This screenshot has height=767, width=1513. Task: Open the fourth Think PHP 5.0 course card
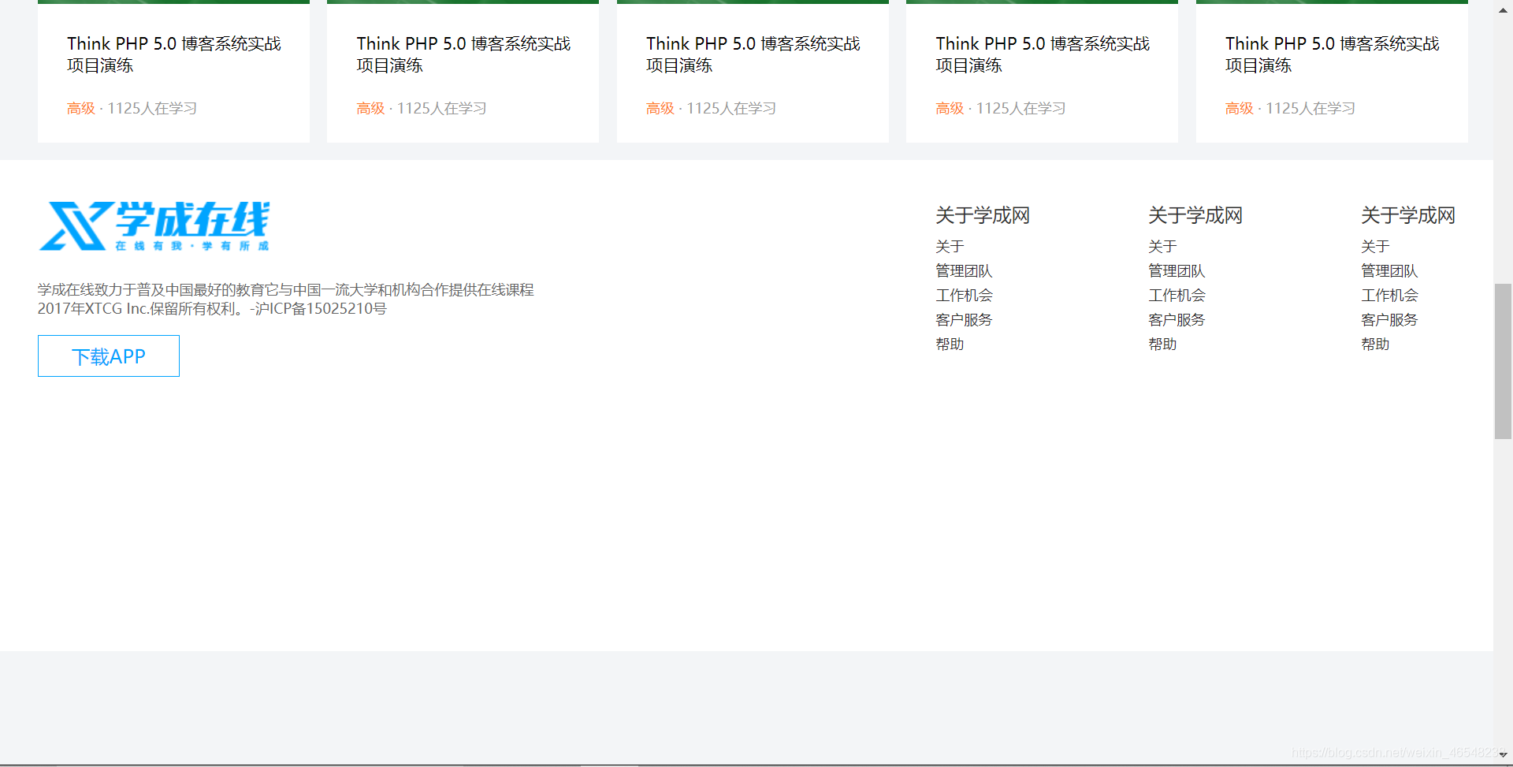coord(1042,71)
